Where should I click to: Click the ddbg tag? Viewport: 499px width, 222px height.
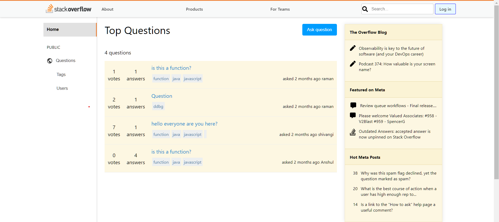click(158, 106)
